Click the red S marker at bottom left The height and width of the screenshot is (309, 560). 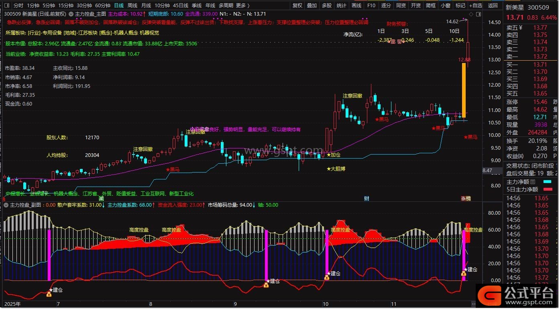pos(4,198)
